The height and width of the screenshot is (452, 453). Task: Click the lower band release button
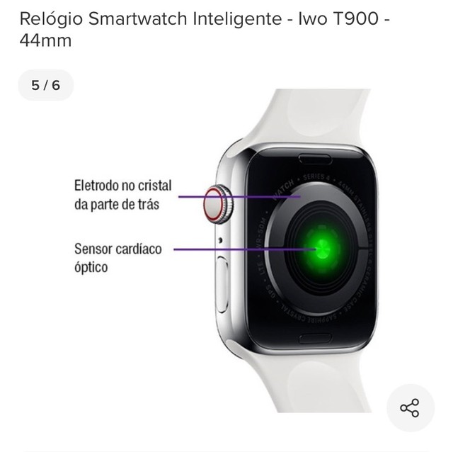click(315, 339)
